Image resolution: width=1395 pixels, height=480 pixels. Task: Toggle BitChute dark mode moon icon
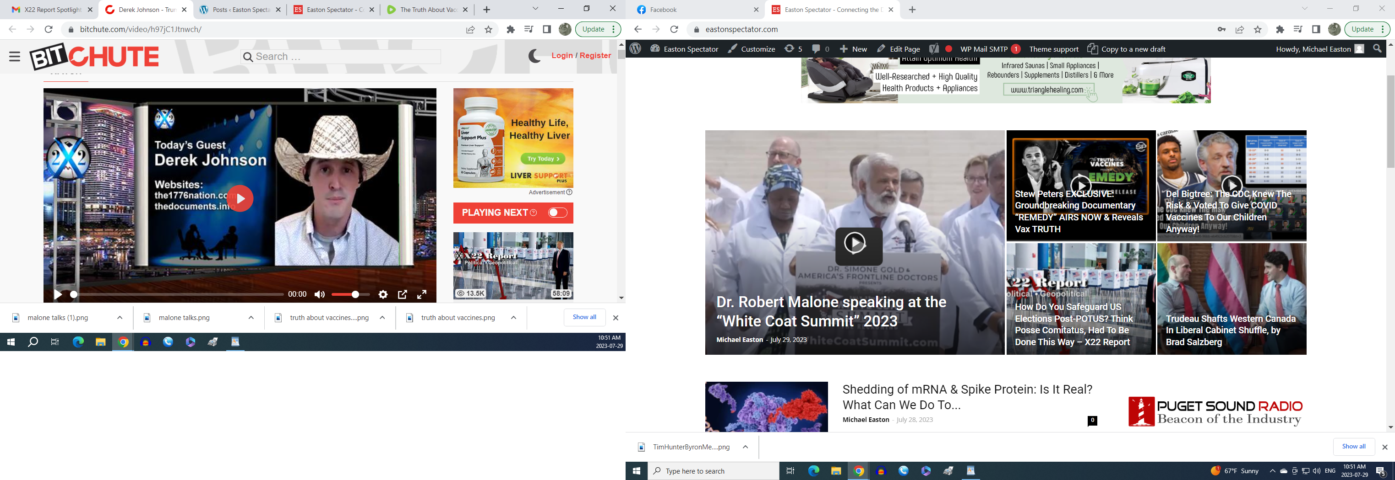pos(534,56)
